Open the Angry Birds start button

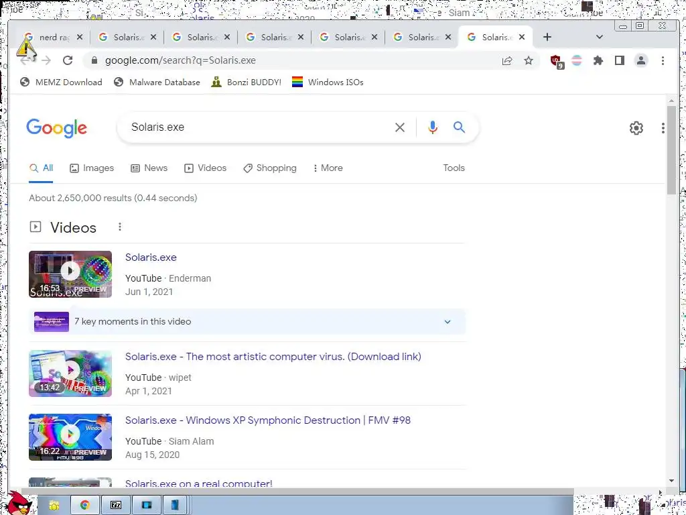(x=18, y=504)
